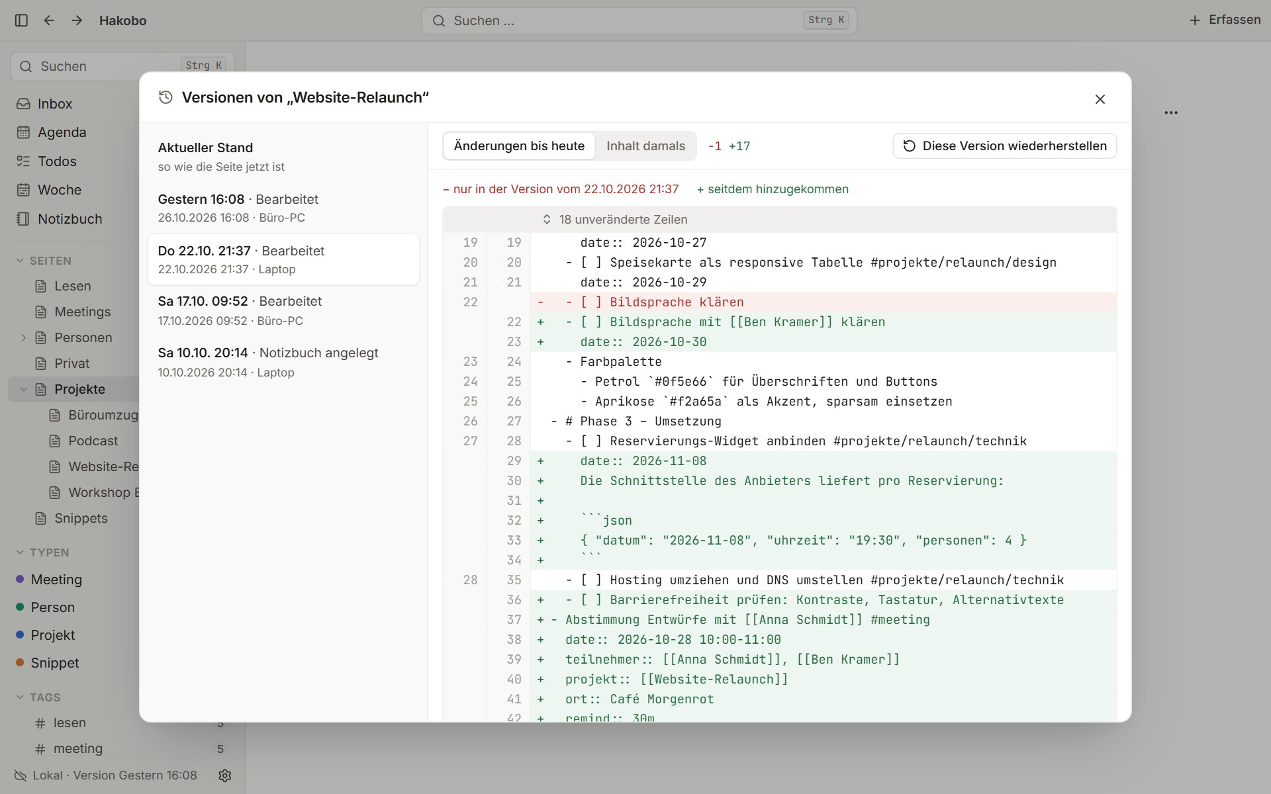Open sync settings gear icon
This screenshot has width=1271, height=794.
point(225,775)
